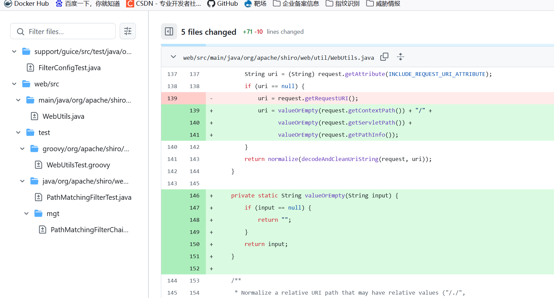Click the WebUtilsTest.groovy file diff icon
The height and width of the screenshot is (298, 554).
point(39,165)
